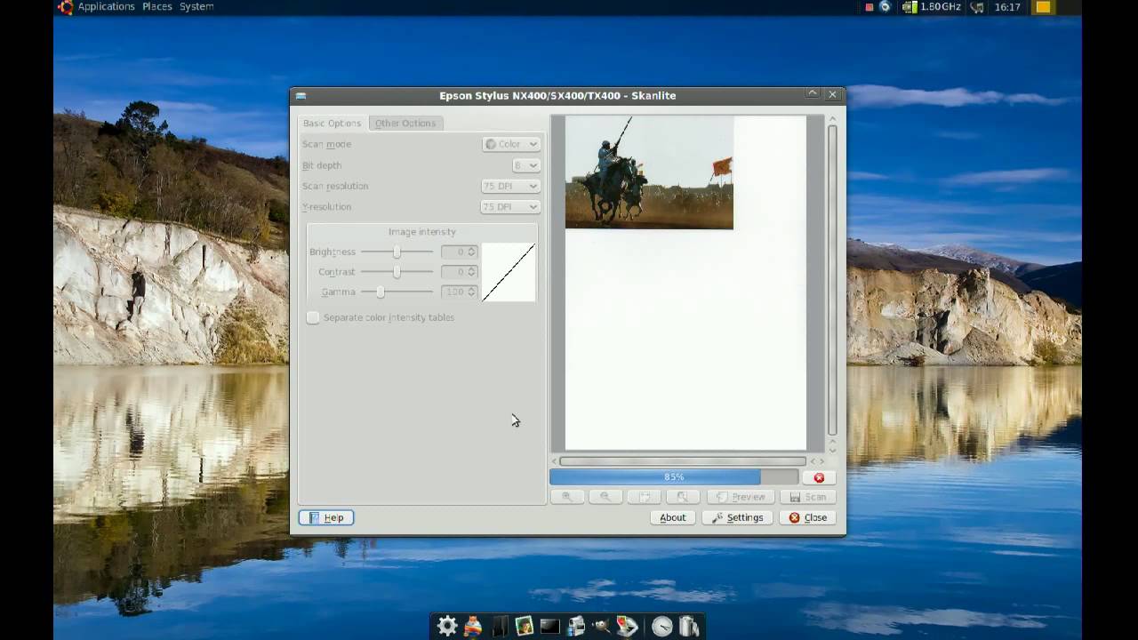
Task: Click the Close button at the bottom right of Skanlite
Action: (x=808, y=517)
